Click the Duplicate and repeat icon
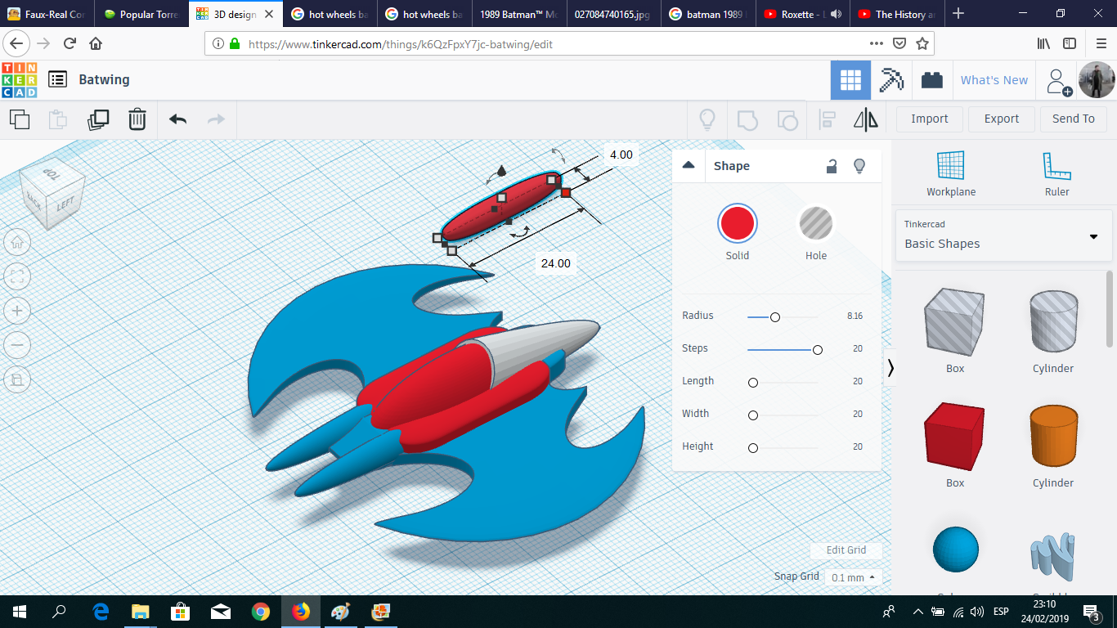The image size is (1117, 628). 98,119
